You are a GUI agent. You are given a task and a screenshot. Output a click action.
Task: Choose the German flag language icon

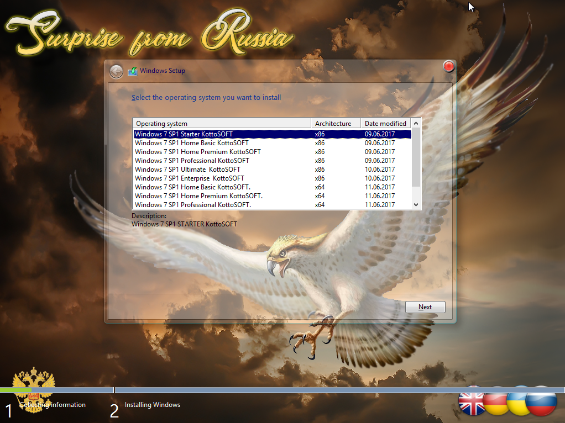point(495,401)
